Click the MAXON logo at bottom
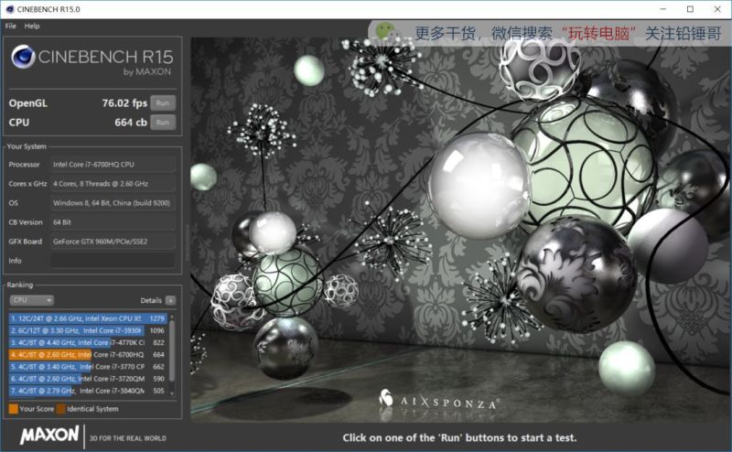The width and height of the screenshot is (732, 452). pos(49,435)
